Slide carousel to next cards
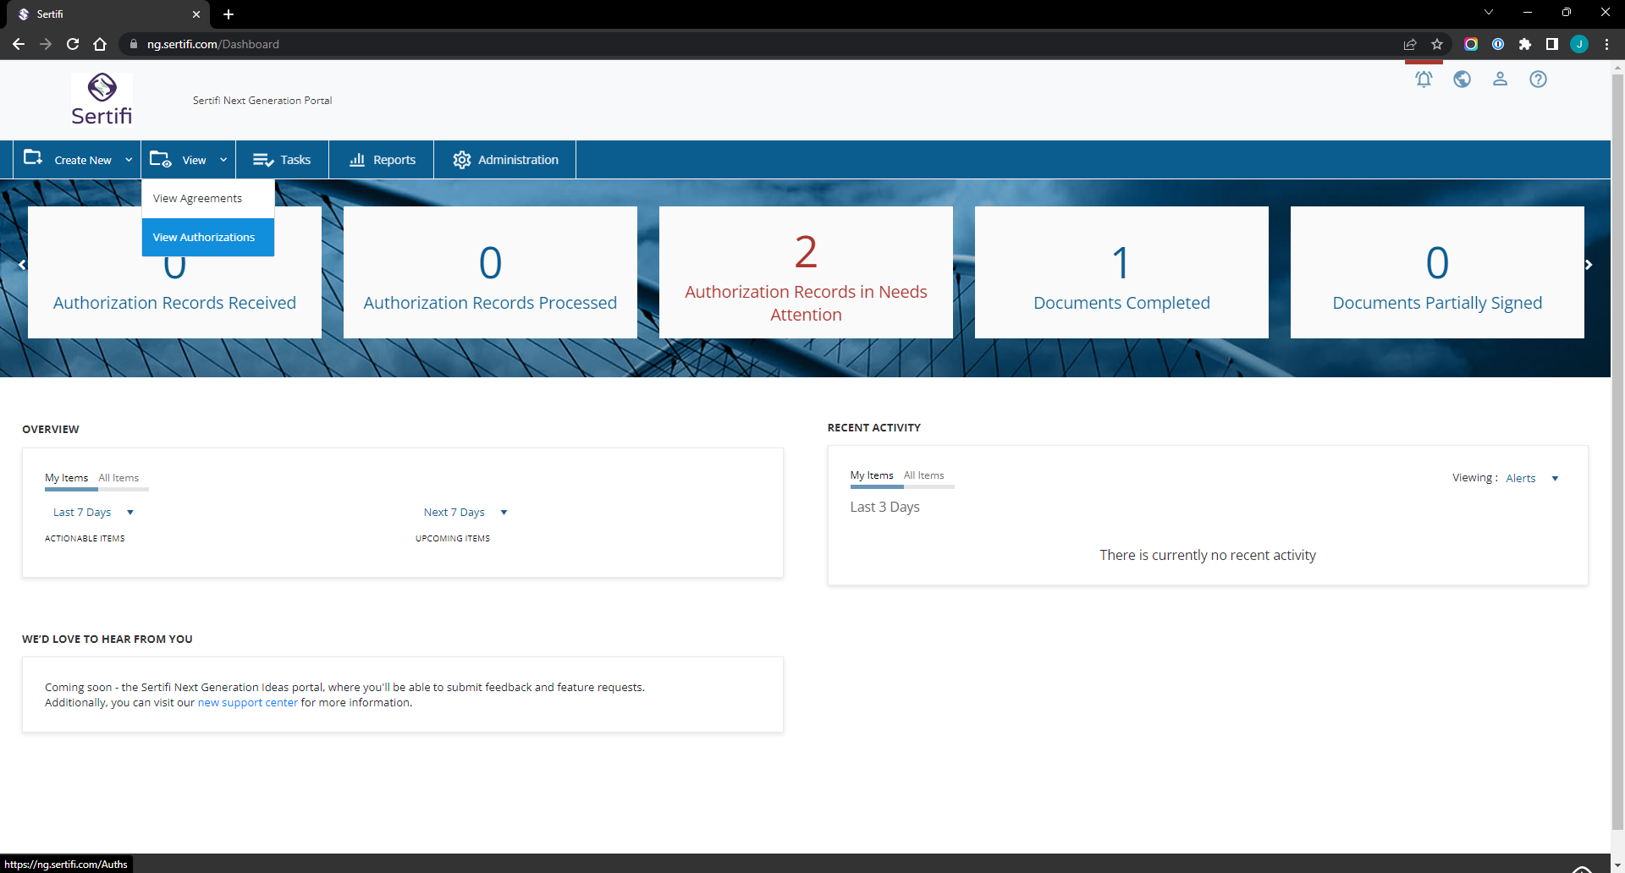The width and height of the screenshot is (1625, 873). 1589,265
